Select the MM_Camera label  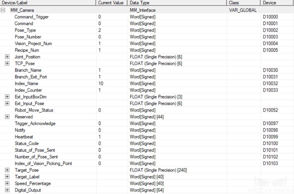22,10
